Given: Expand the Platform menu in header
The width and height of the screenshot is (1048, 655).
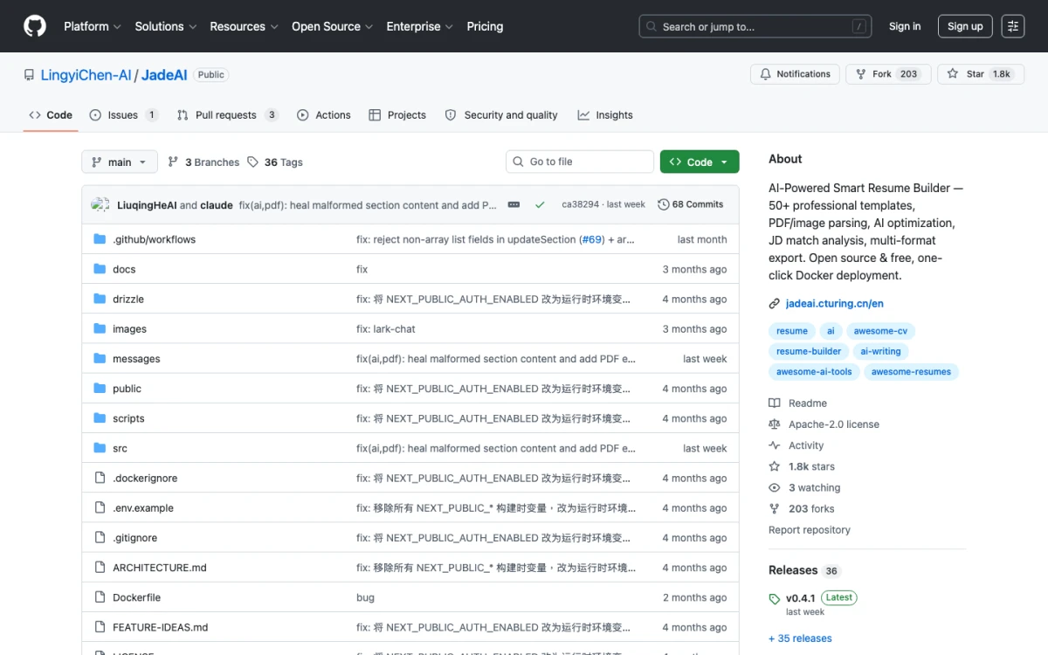Looking at the screenshot, I should point(92,26).
